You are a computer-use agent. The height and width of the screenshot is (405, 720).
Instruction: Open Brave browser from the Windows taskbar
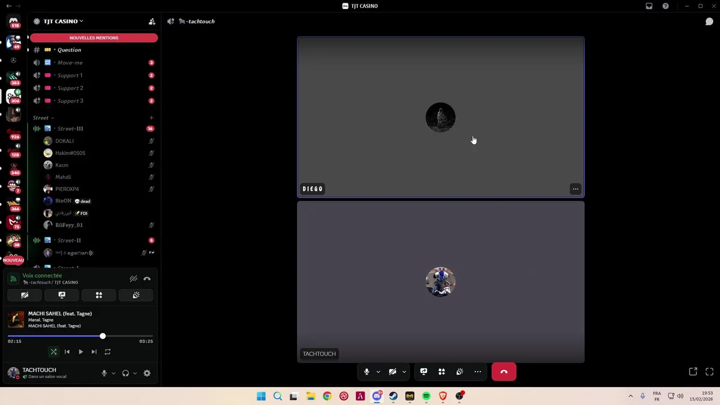click(443, 397)
